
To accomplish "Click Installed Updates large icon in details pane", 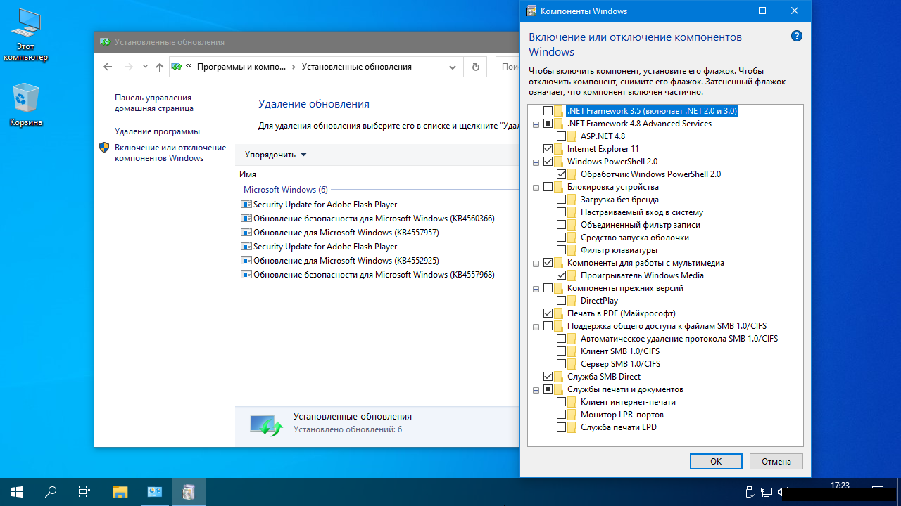I will coord(266,424).
